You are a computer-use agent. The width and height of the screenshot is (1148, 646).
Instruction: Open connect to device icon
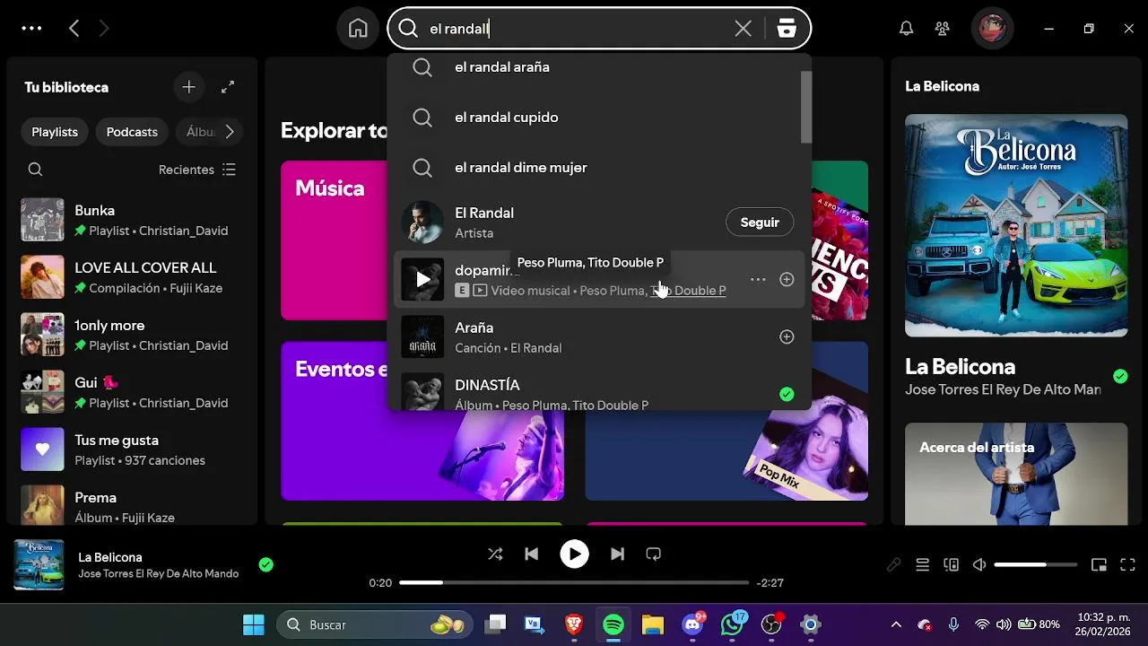pos(951,564)
